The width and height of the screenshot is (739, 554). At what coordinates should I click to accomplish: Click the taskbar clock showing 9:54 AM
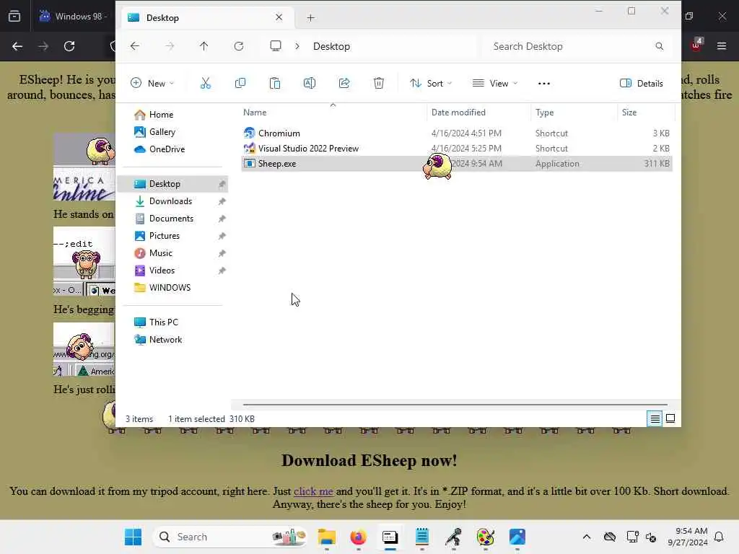pos(688,537)
